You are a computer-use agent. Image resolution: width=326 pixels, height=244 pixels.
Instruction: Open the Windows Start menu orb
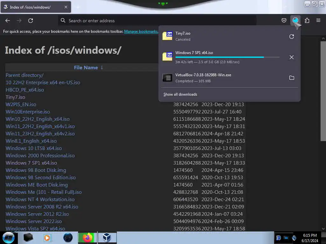click(x=8, y=238)
